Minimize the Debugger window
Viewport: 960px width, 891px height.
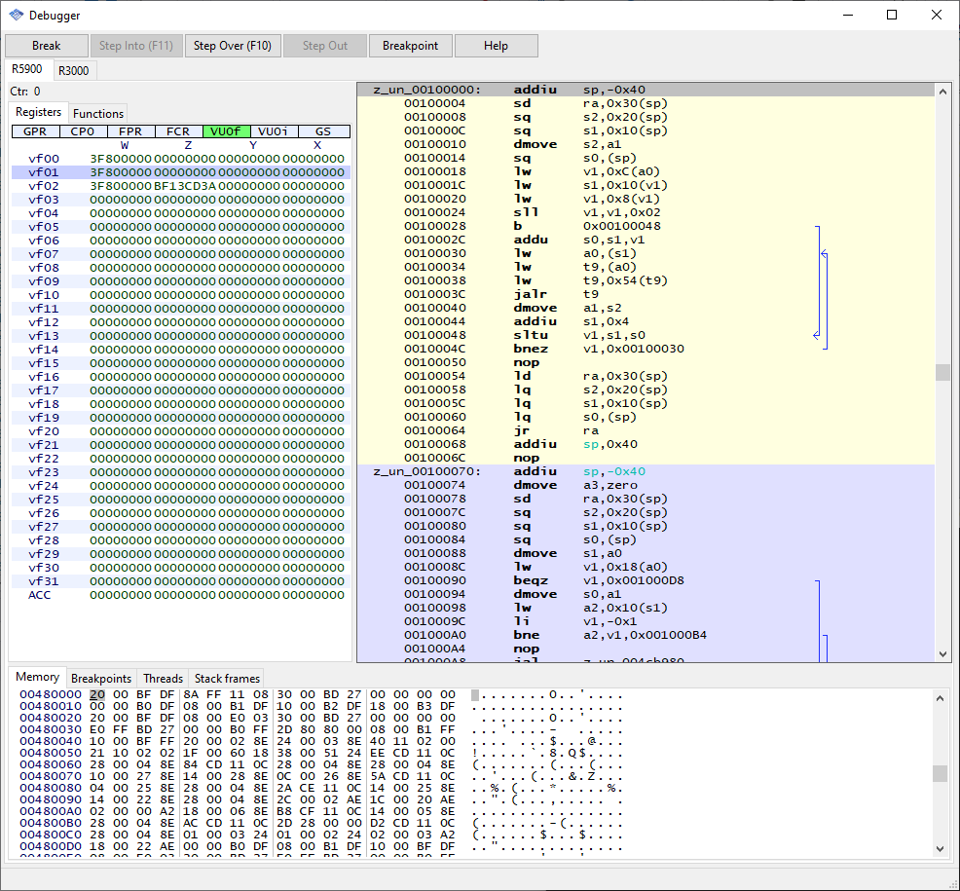pyautogui.click(x=848, y=16)
